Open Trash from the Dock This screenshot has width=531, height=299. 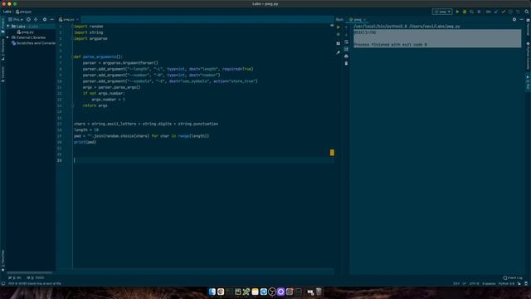coord(319,292)
